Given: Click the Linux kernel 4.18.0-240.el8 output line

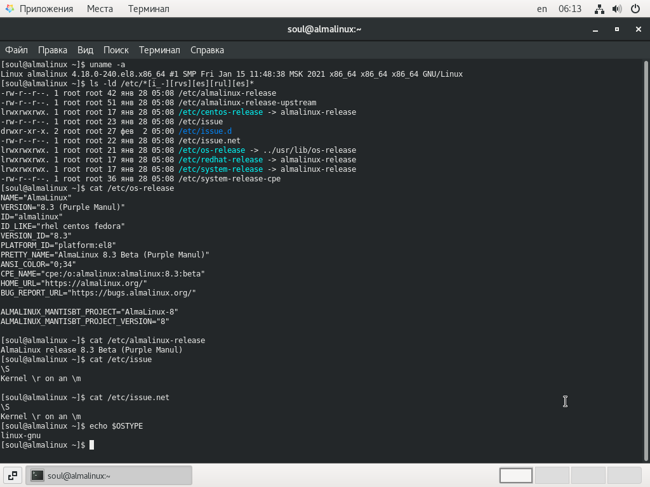Looking at the screenshot, I should click(232, 74).
